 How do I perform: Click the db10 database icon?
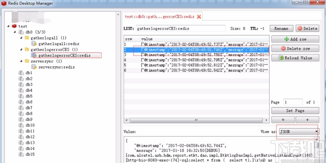click(21, 125)
